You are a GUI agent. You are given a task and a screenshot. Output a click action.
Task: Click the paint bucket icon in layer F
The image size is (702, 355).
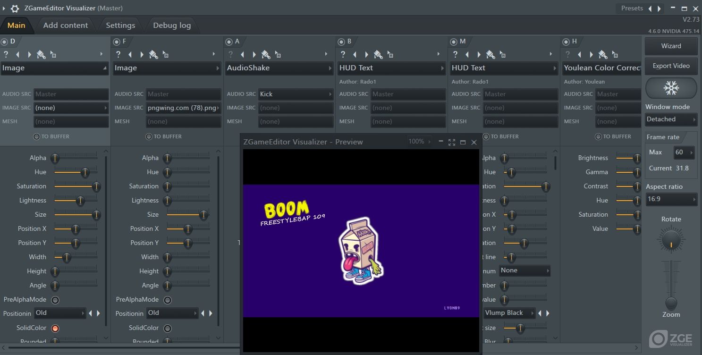153,54
